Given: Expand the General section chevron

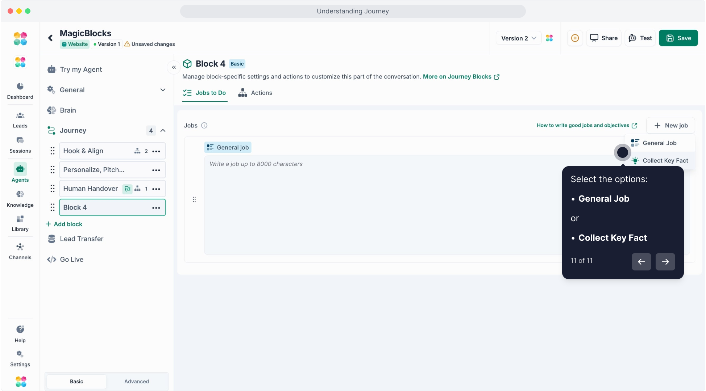Looking at the screenshot, I should (163, 90).
